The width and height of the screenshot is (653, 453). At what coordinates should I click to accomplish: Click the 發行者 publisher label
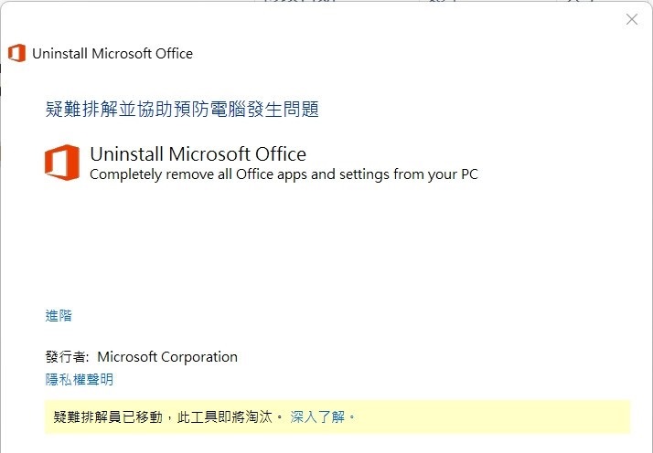coord(67,357)
